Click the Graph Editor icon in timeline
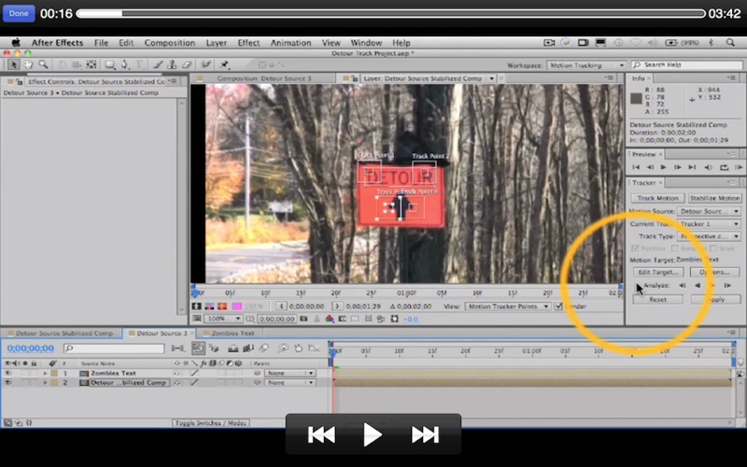This screenshot has height=467, width=747. [x=314, y=348]
